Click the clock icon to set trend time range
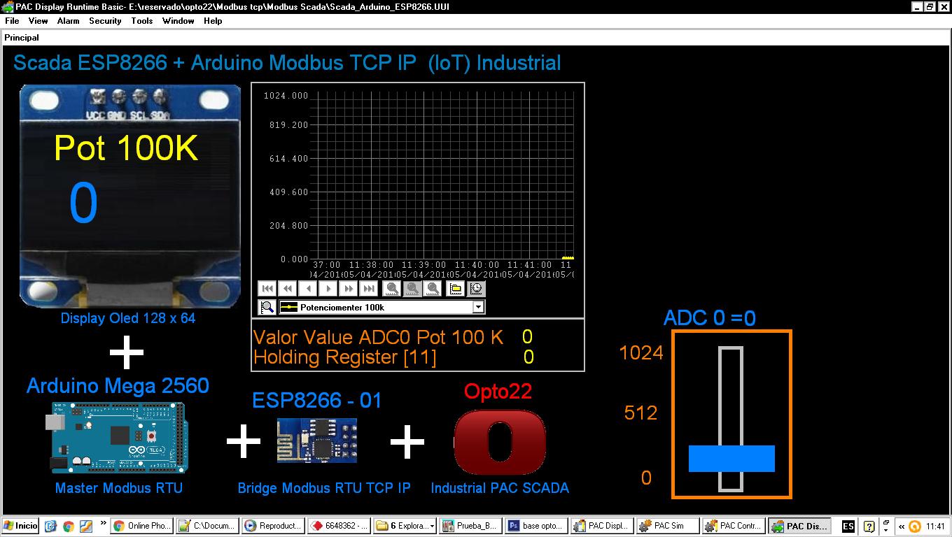The width and height of the screenshot is (952, 537). pos(477,288)
